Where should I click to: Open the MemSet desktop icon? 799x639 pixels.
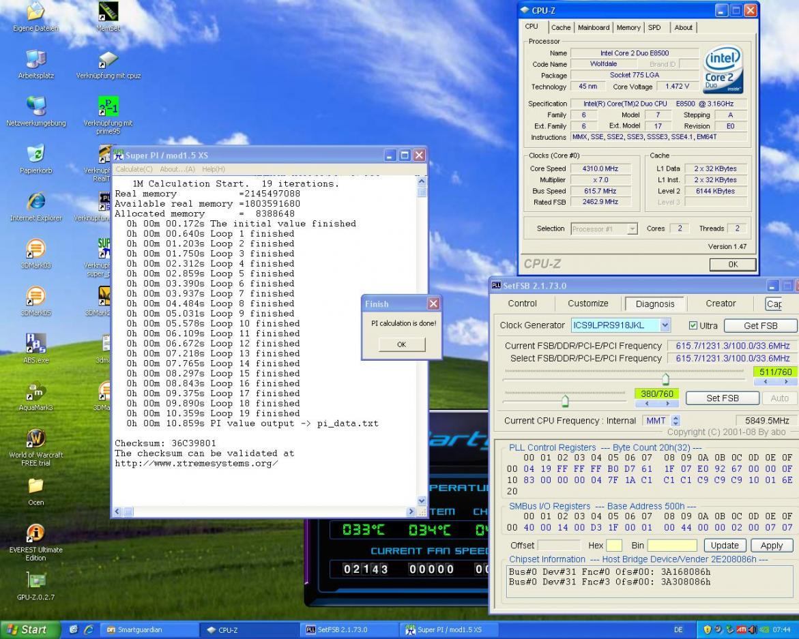point(108,12)
